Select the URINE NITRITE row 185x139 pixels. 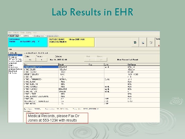[x=92, y=94]
